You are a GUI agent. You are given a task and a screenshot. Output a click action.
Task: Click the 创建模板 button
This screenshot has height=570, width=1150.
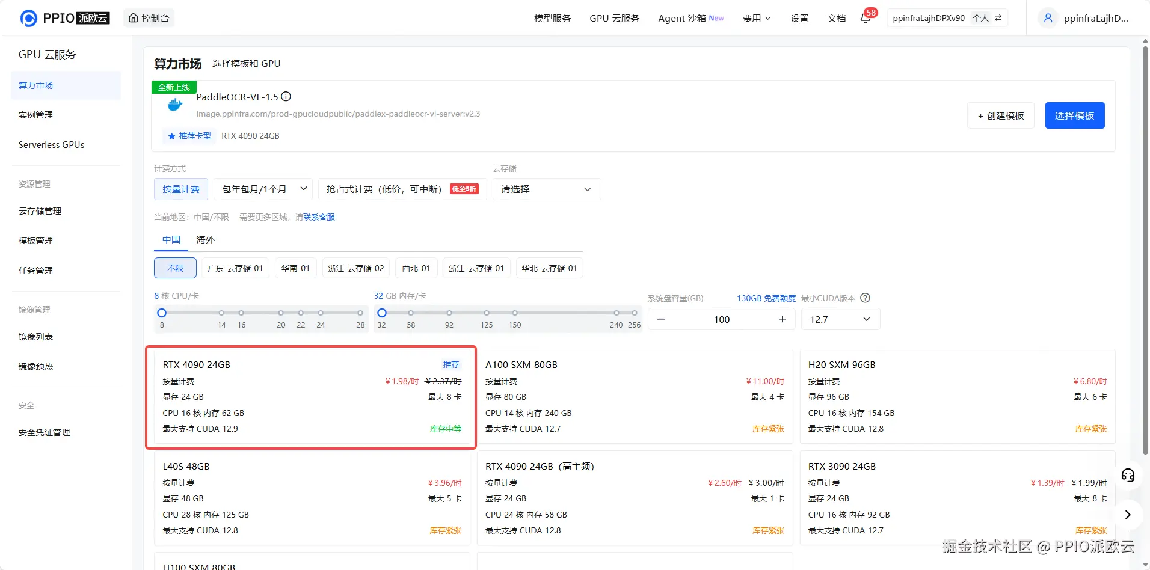1001,115
